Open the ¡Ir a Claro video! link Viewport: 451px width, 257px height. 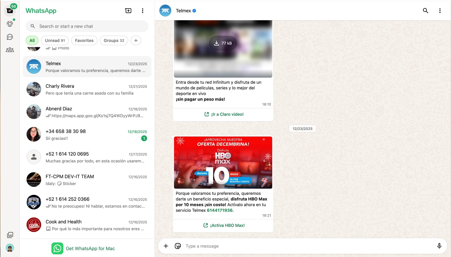(x=224, y=114)
